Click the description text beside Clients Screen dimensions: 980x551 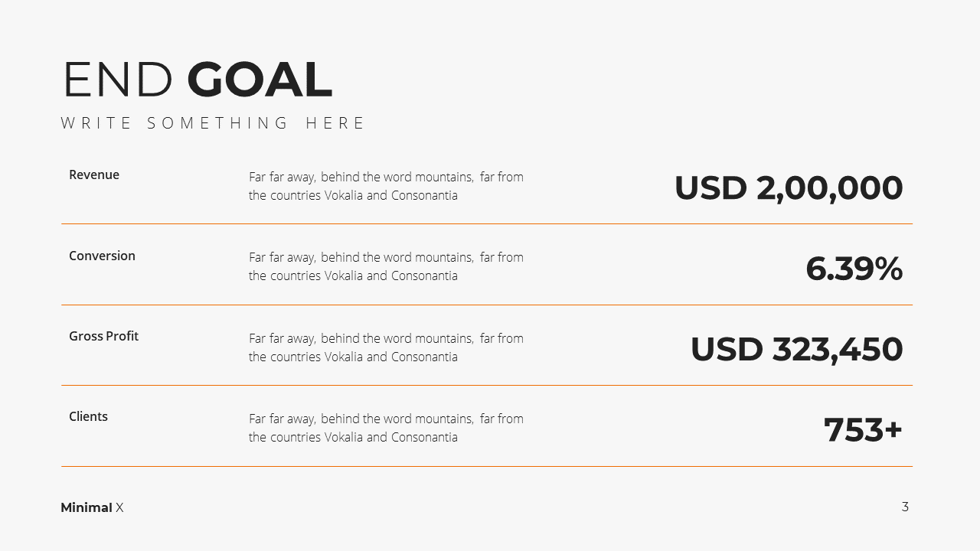pos(386,428)
